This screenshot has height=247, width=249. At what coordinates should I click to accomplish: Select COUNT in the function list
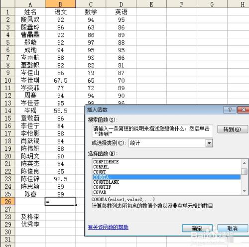point(166,172)
